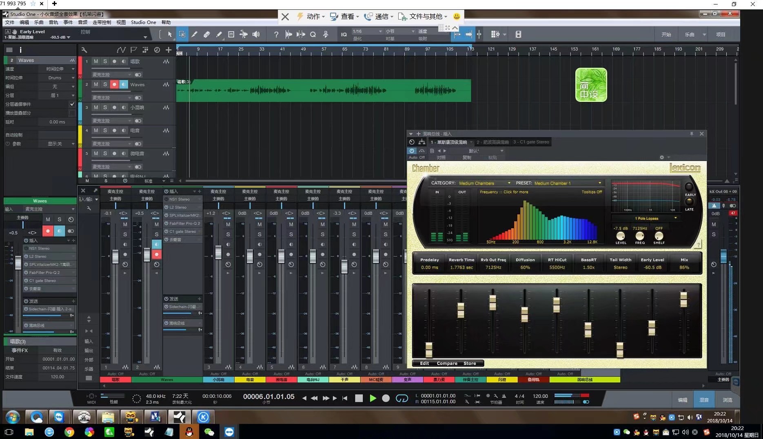Click the IQ quantize panel icon
This screenshot has height=439, width=763.
pos(344,35)
